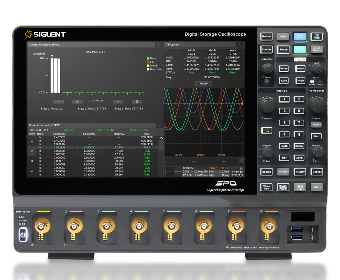Screen dimensions: 340x280
Task: Tap the Ref waveform key
Action: coord(284,158)
